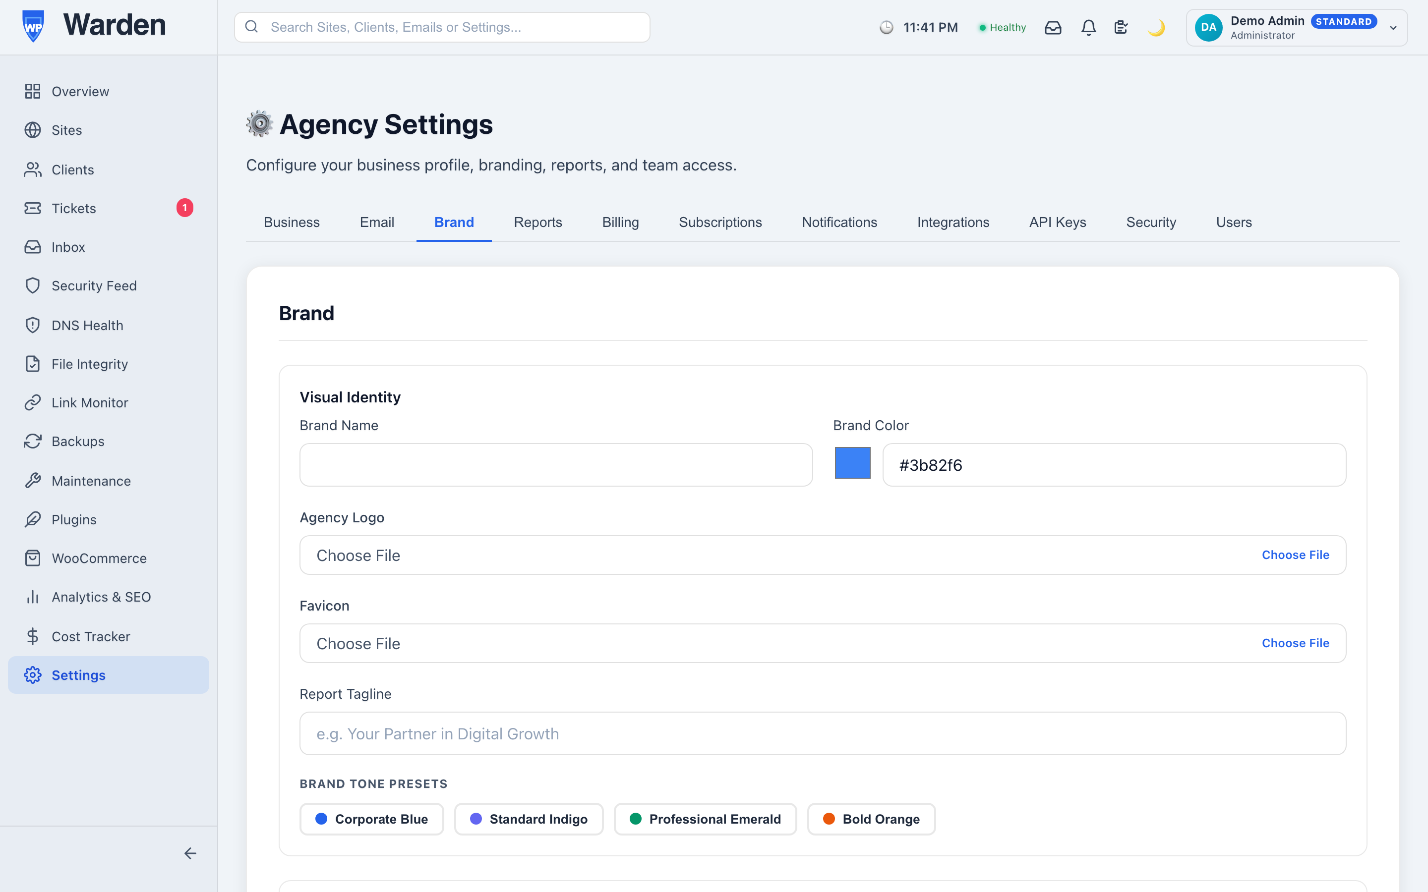The image size is (1428, 892).
Task: Select the Brand tab
Action: coord(454,223)
